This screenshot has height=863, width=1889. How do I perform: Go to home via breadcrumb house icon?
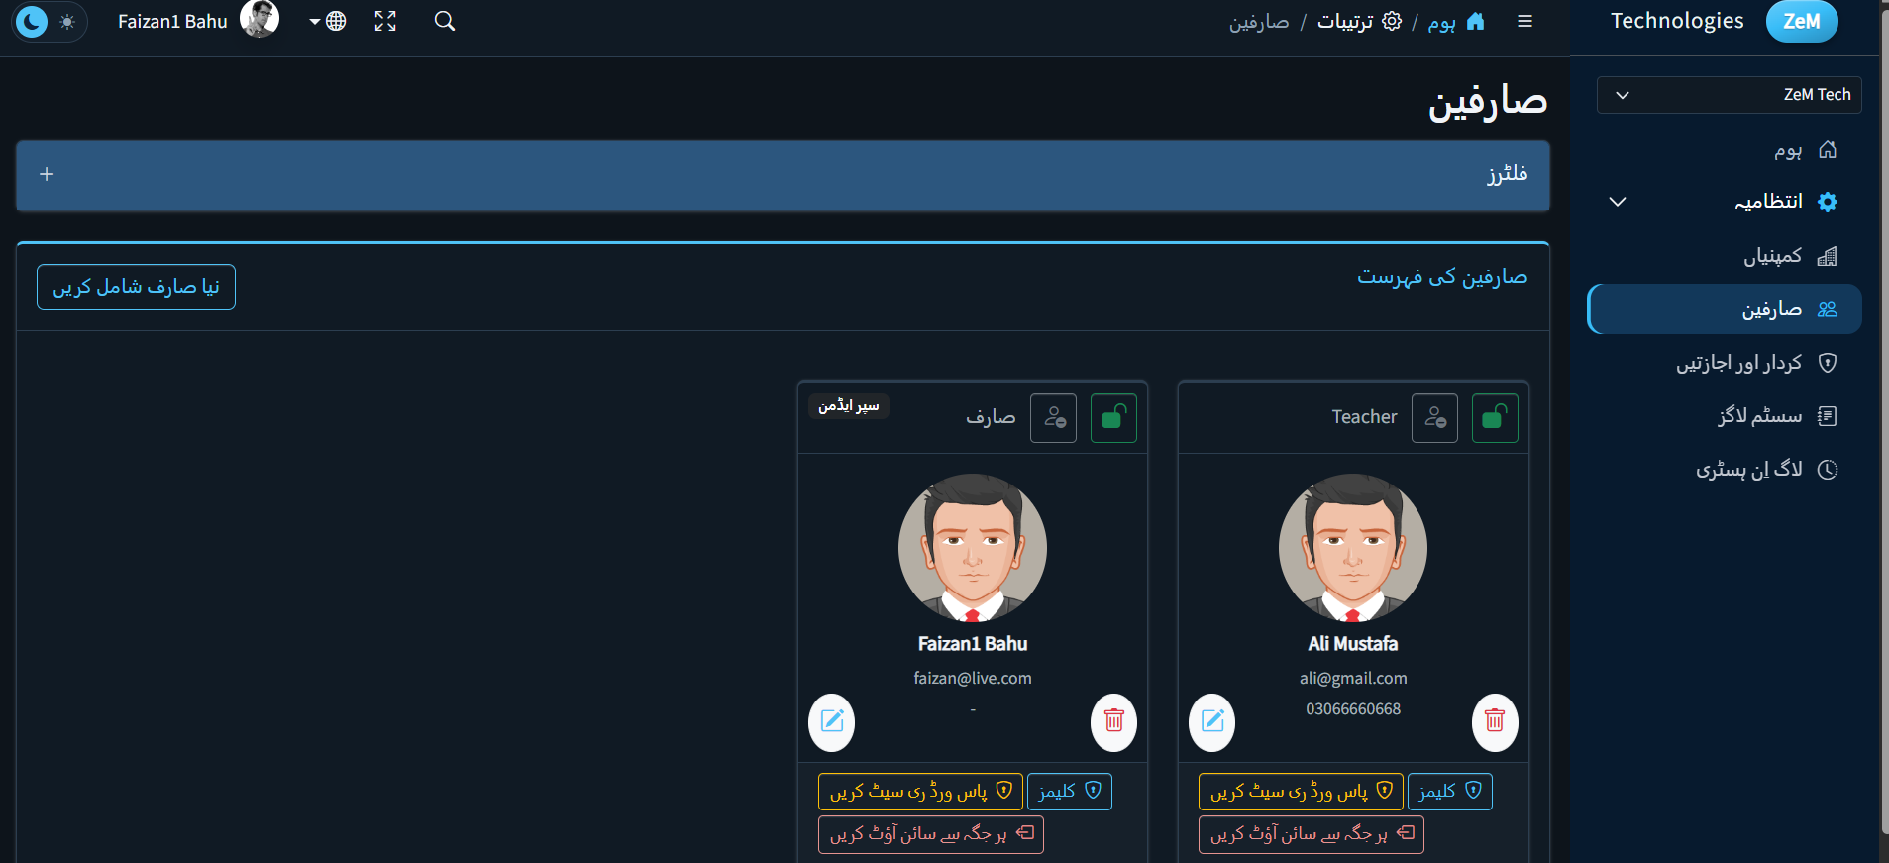[x=1475, y=21]
